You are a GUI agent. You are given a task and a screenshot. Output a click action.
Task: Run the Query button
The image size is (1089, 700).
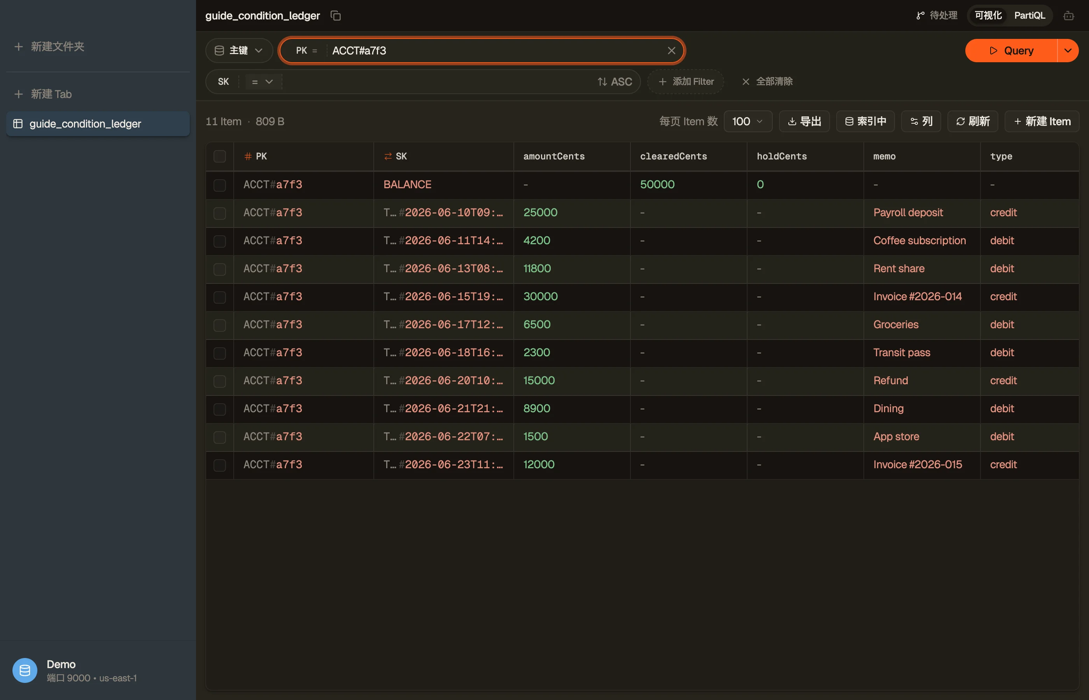click(x=1011, y=51)
